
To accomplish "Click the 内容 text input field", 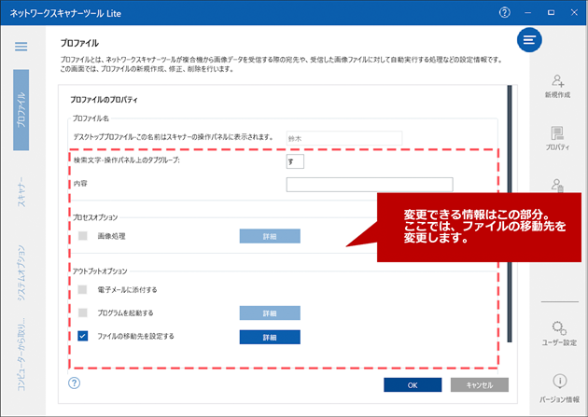I will click(369, 185).
